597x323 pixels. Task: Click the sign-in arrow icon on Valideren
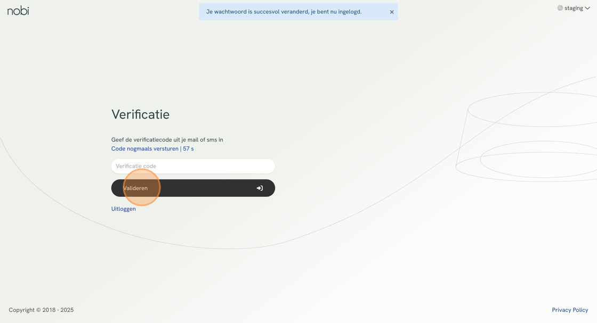click(x=260, y=188)
